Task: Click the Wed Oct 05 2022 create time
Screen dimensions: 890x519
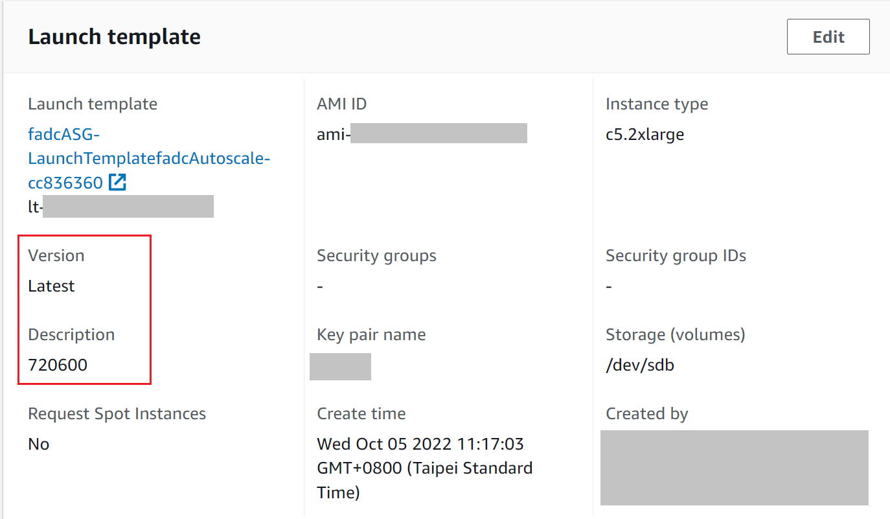Action: point(420,444)
